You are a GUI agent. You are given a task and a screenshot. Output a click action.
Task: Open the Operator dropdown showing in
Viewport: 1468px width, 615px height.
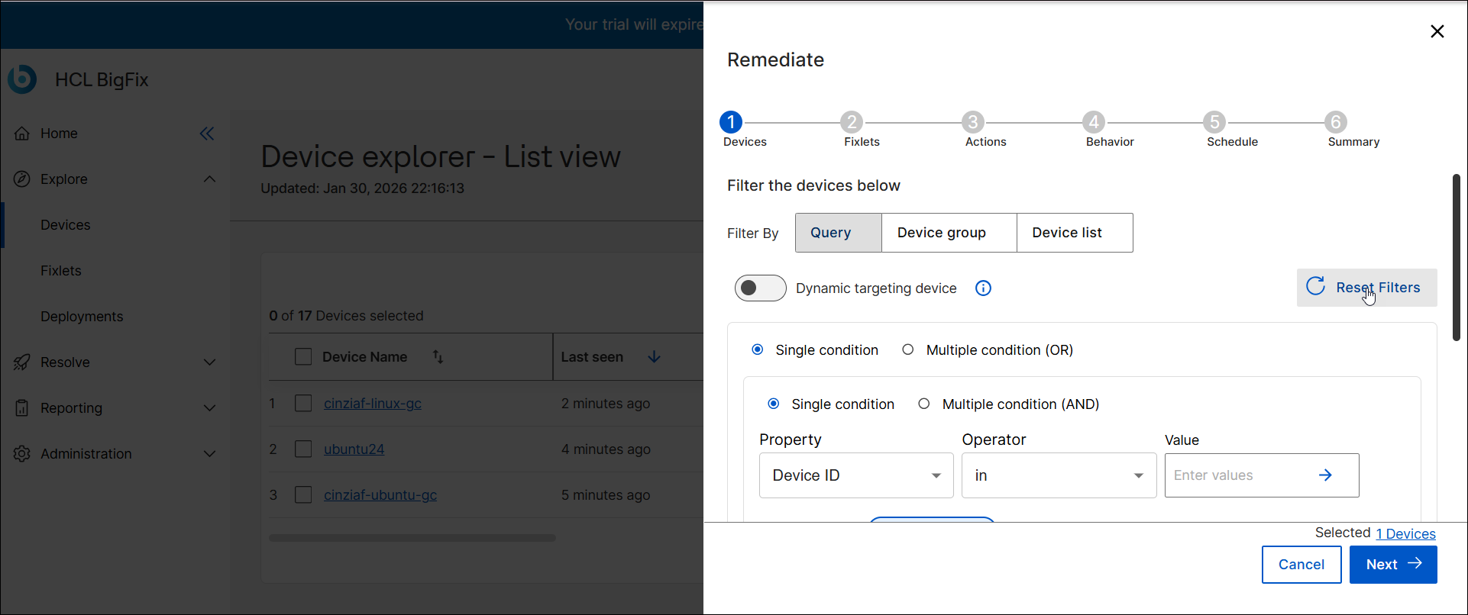(1059, 475)
